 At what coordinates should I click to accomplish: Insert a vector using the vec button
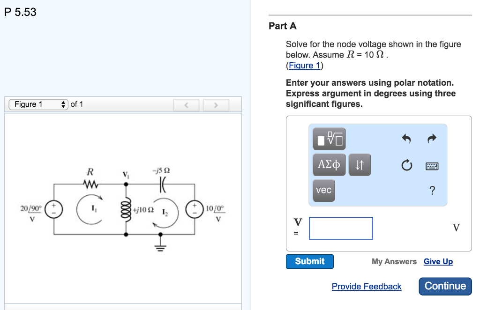pyautogui.click(x=323, y=190)
